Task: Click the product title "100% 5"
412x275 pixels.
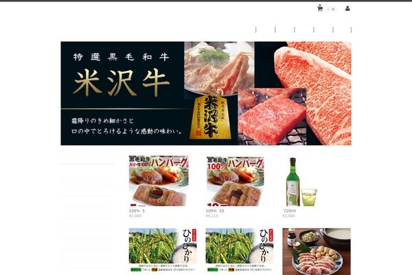Action: 137,211
